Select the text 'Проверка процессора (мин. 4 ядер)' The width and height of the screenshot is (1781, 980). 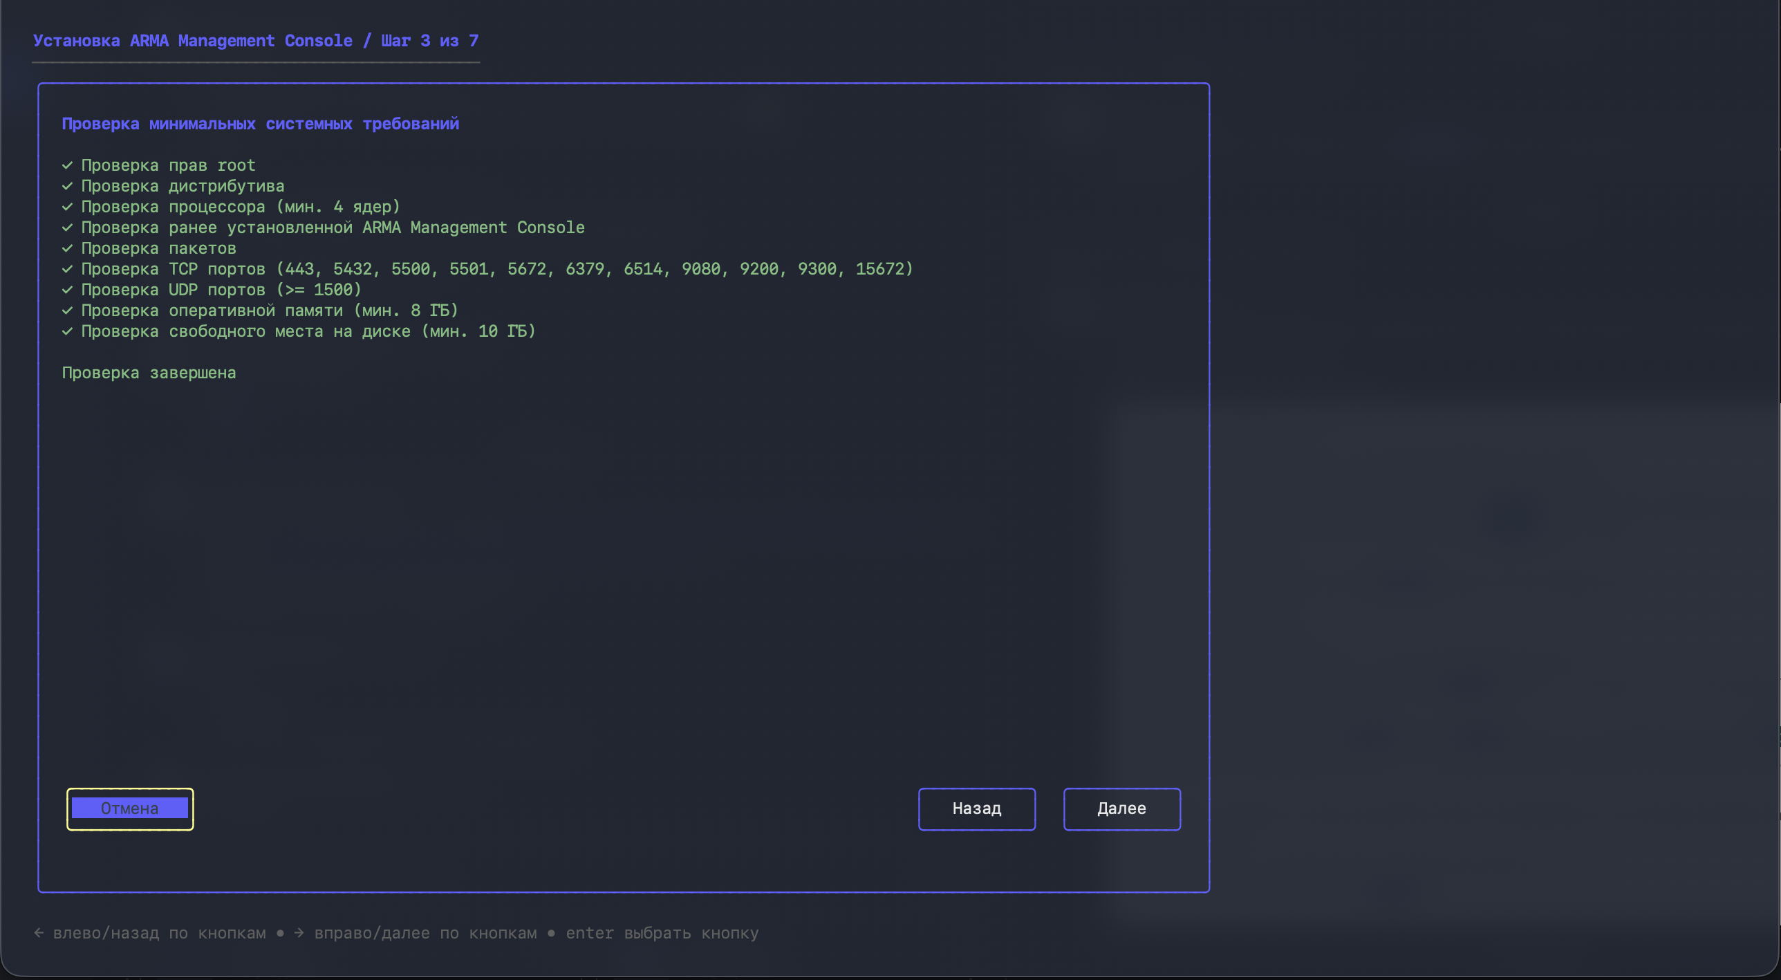(x=241, y=207)
